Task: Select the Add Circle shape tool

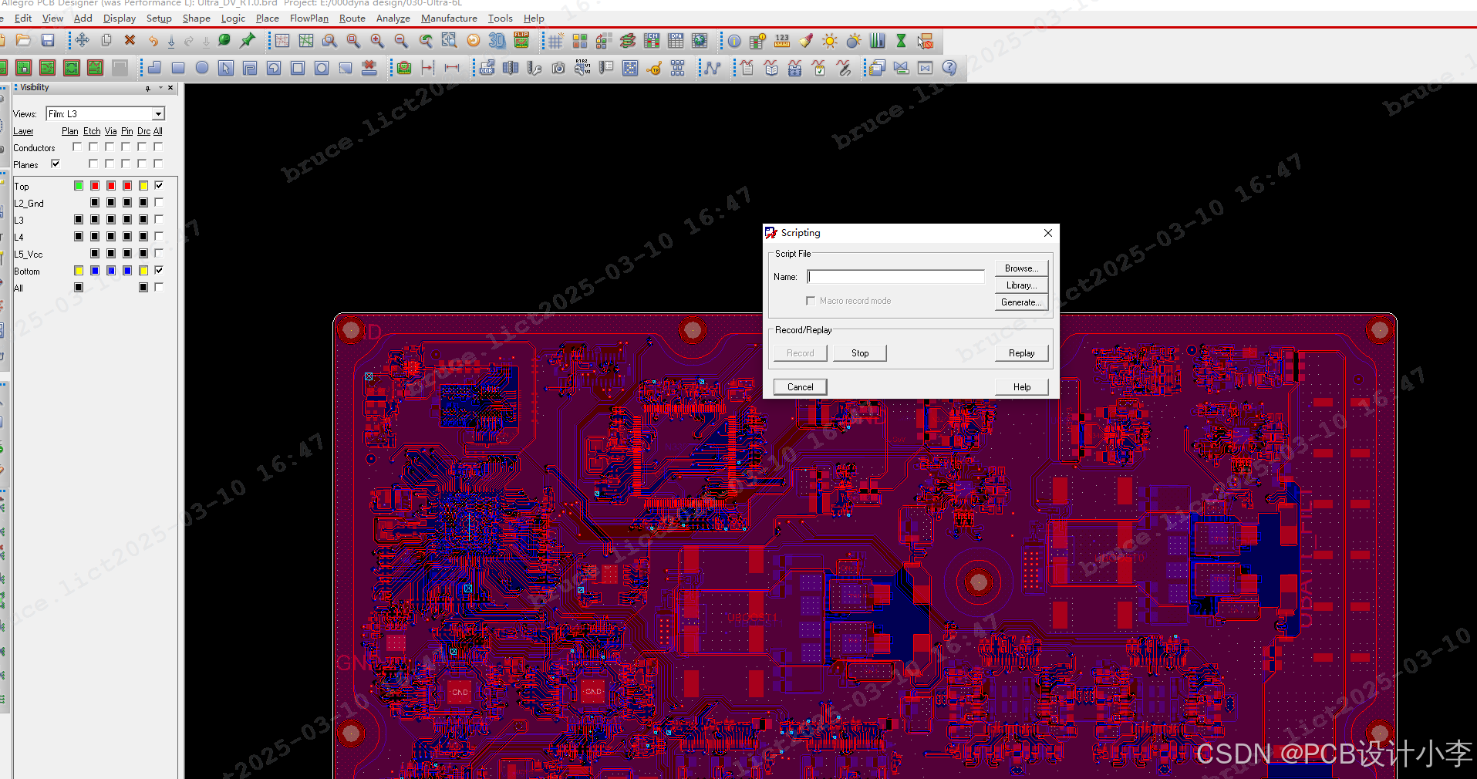Action: pyautogui.click(x=202, y=68)
